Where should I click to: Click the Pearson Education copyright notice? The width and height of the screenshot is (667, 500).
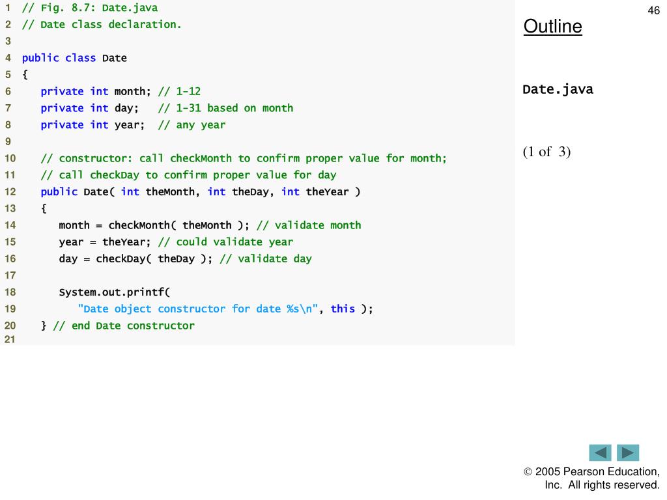pyautogui.click(x=591, y=479)
